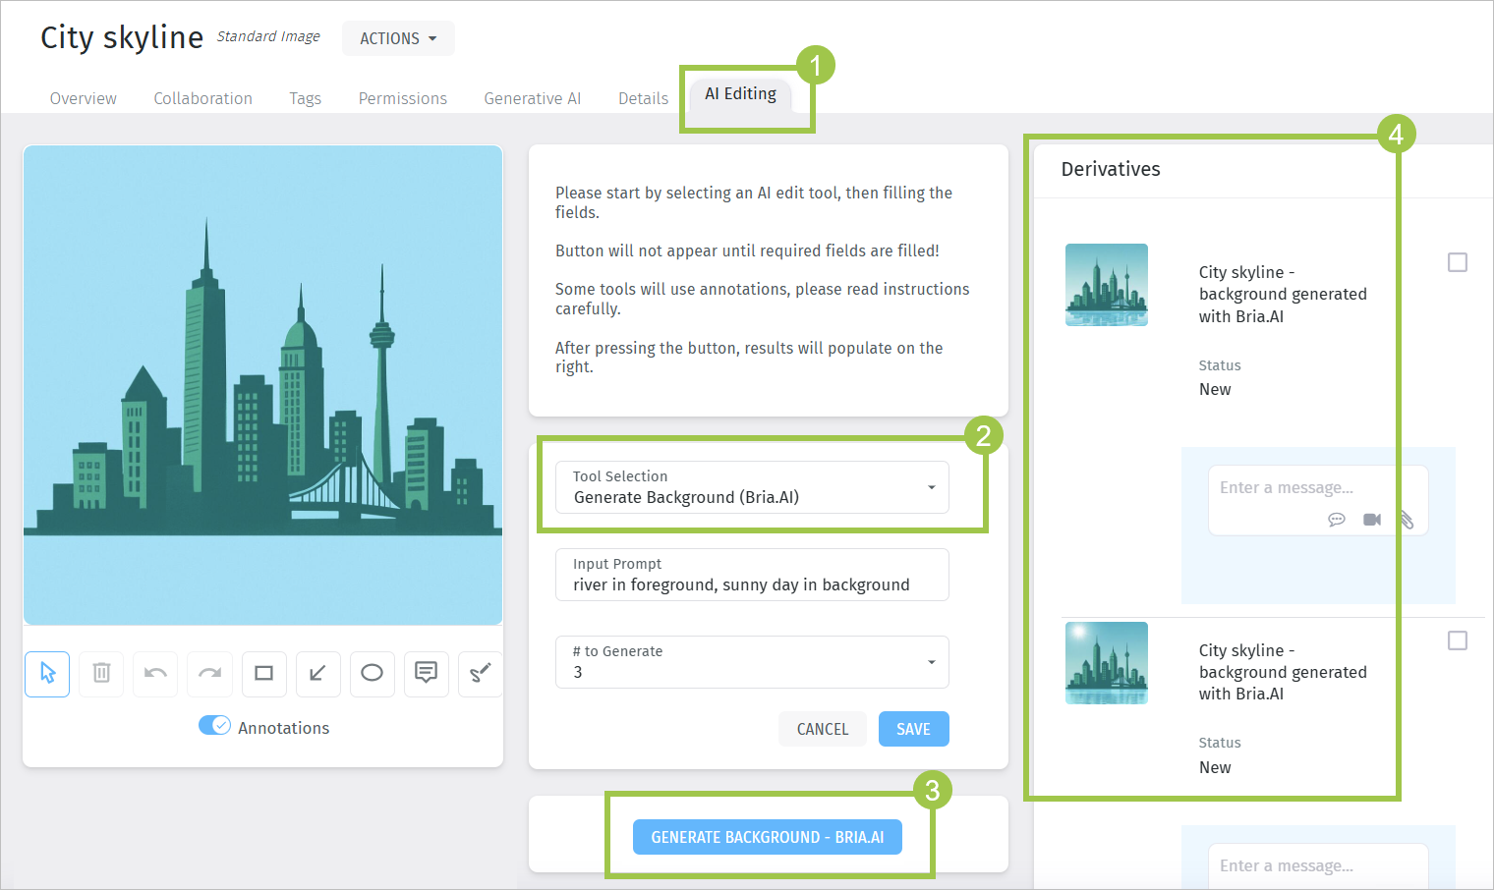Screen dimensions: 1494x890
Task: Click the paperclip attachment icon in first message box
Action: [1407, 520]
